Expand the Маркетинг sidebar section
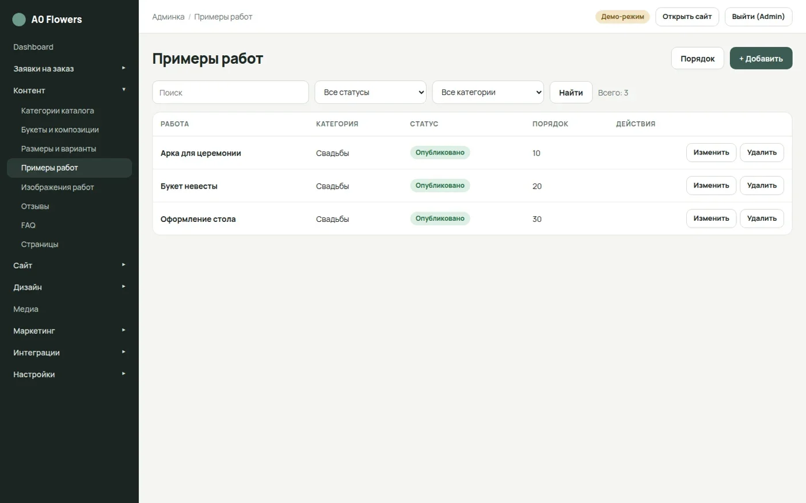The height and width of the screenshot is (503, 806). 69,331
